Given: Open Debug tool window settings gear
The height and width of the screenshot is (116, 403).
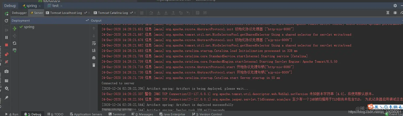Looking at the screenshot, I should (395, 6).
